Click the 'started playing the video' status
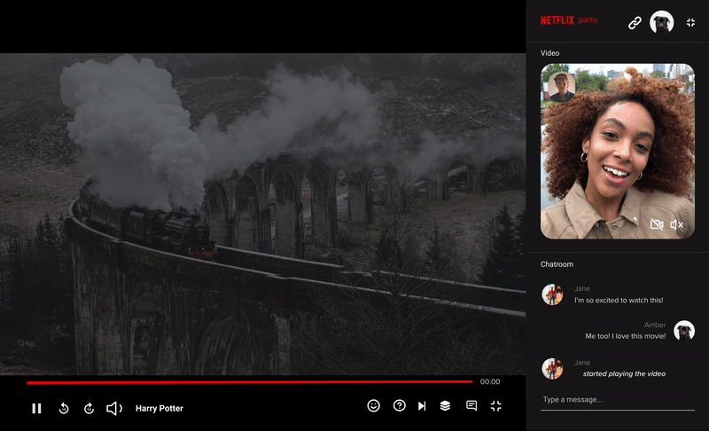The width and height of the screenshot is (709, 431). click(624, 373)
